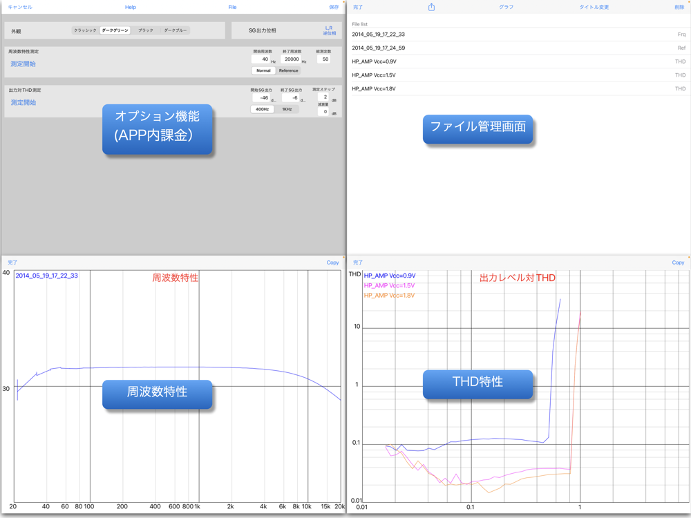Tap タイトル変更 to rename file
Image resolution: width=691 pixels, height=518 pixels.
pos(594,7)
